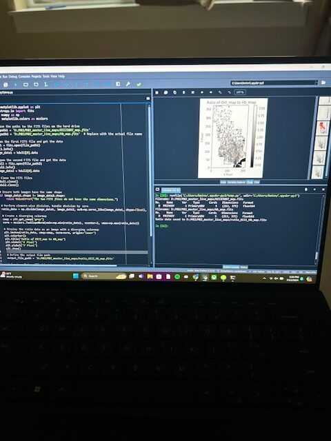Screen dimensions: 331x441
Task: Click the plot zoom percentage field
Action: pos(240,92)
